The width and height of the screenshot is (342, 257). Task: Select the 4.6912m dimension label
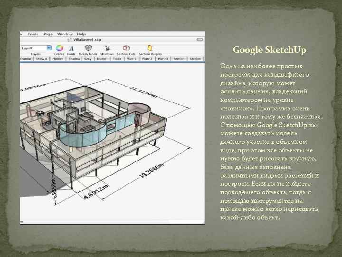point(96,191)
